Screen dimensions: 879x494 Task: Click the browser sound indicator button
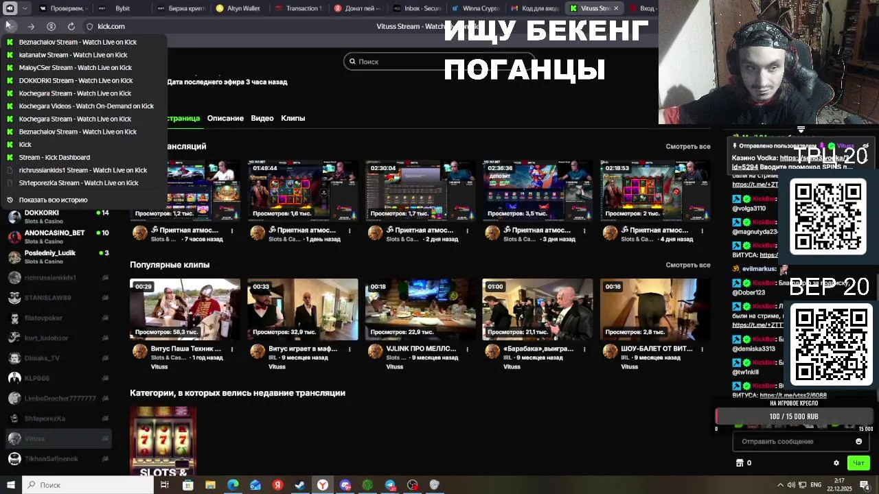10,8
